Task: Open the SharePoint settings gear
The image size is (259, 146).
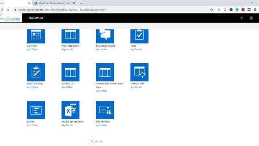Action: coord(251,18)
